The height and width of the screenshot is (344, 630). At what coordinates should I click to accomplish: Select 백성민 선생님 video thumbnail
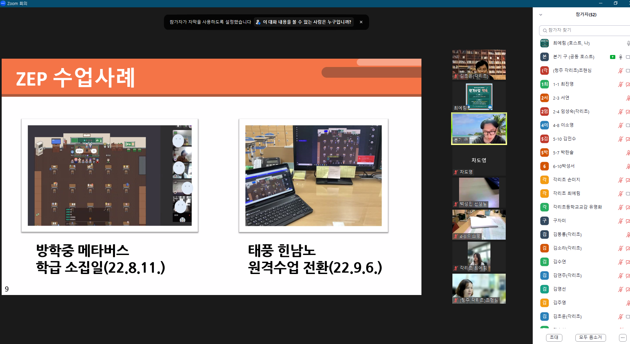click(x=479, y=193)
